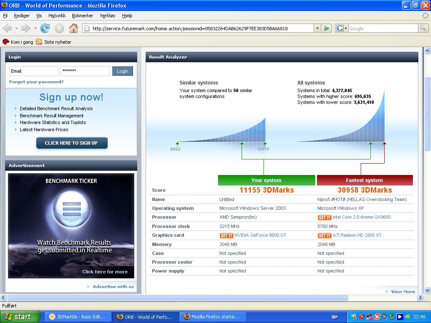431x323 pixels.
Task: Click the horizontal scrollbar right arrow
Action: [x=420, y=297]
